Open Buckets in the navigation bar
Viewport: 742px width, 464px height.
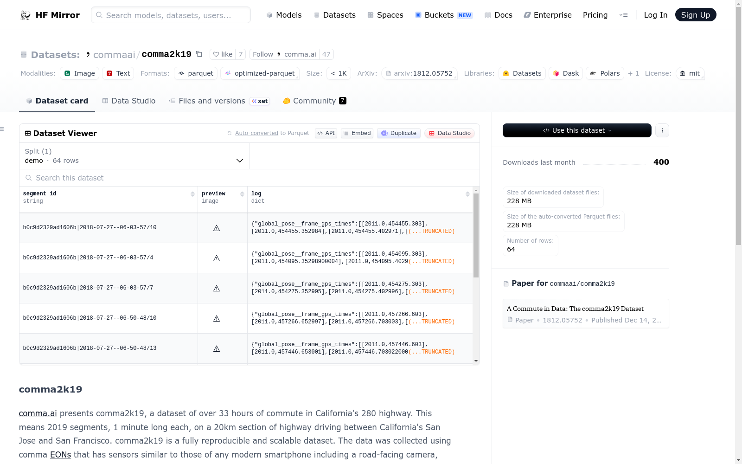(443, 15)
